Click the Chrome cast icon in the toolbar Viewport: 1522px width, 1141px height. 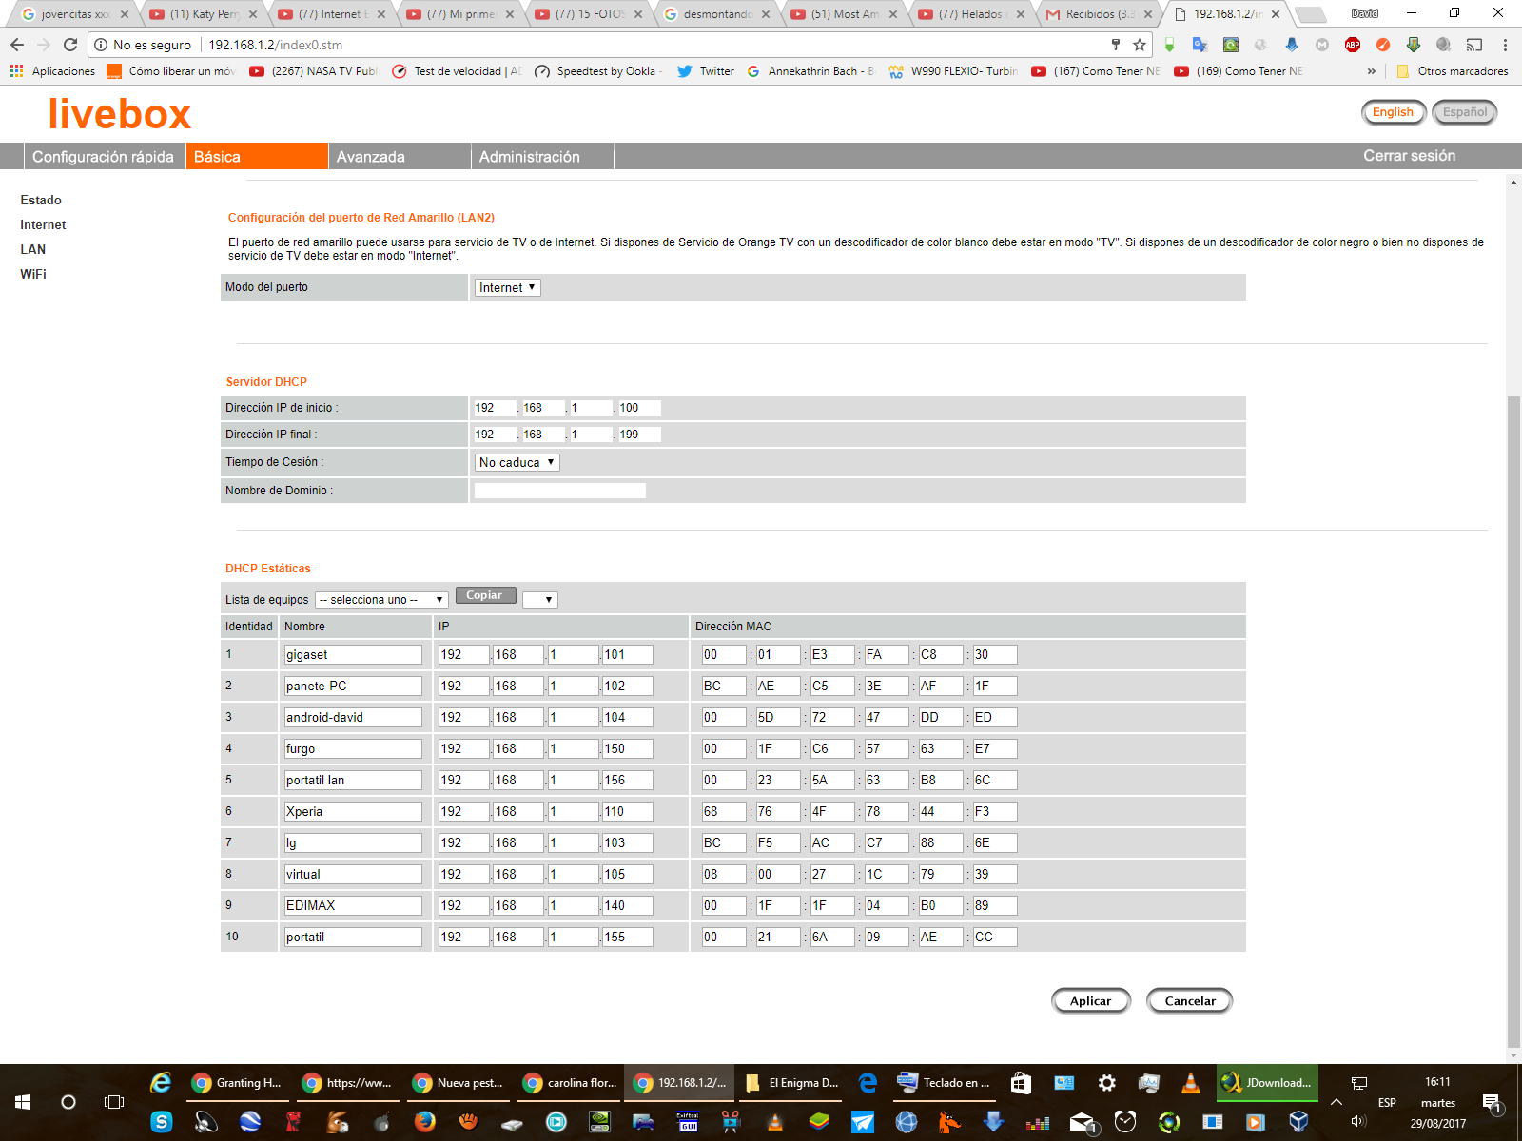pos(1473,45)
